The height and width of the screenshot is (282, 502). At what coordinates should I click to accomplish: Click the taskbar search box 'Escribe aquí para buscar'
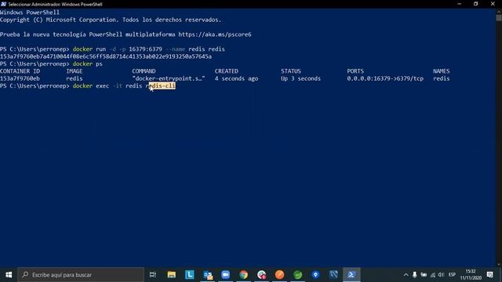[81, 275]
